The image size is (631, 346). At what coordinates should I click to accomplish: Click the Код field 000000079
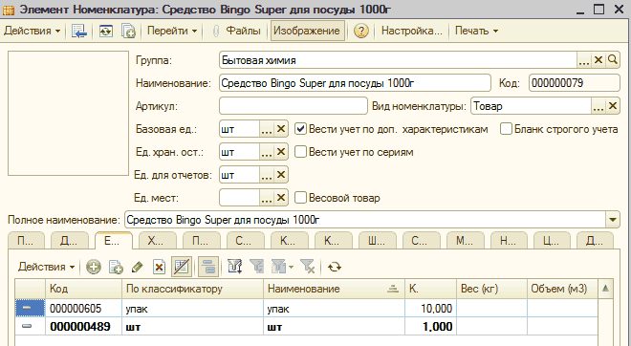575,83
